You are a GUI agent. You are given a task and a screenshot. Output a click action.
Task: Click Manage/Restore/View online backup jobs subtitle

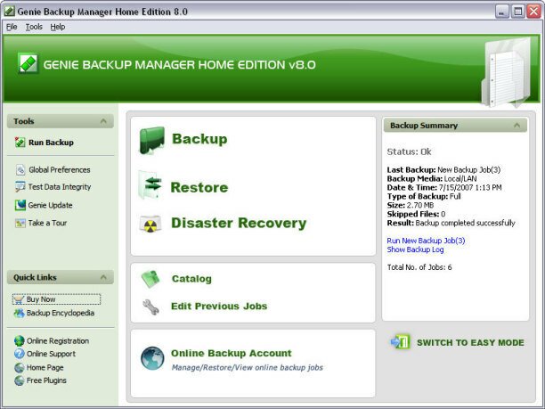(248, 368)
